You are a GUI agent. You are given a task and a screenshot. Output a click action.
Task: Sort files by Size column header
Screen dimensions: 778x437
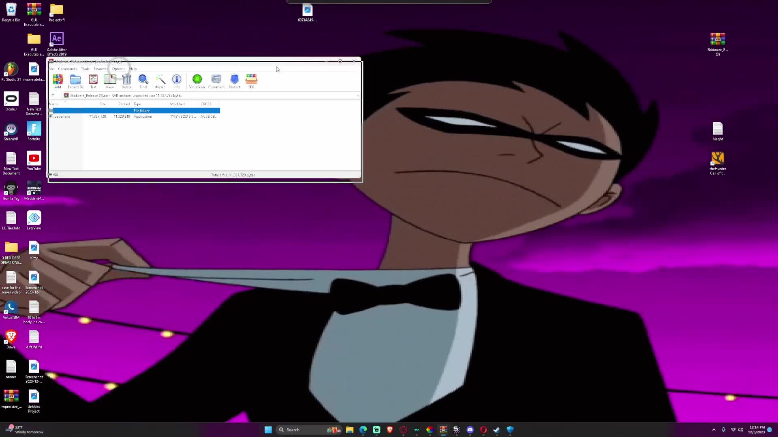pyautogui.click(x=103, y=104)
